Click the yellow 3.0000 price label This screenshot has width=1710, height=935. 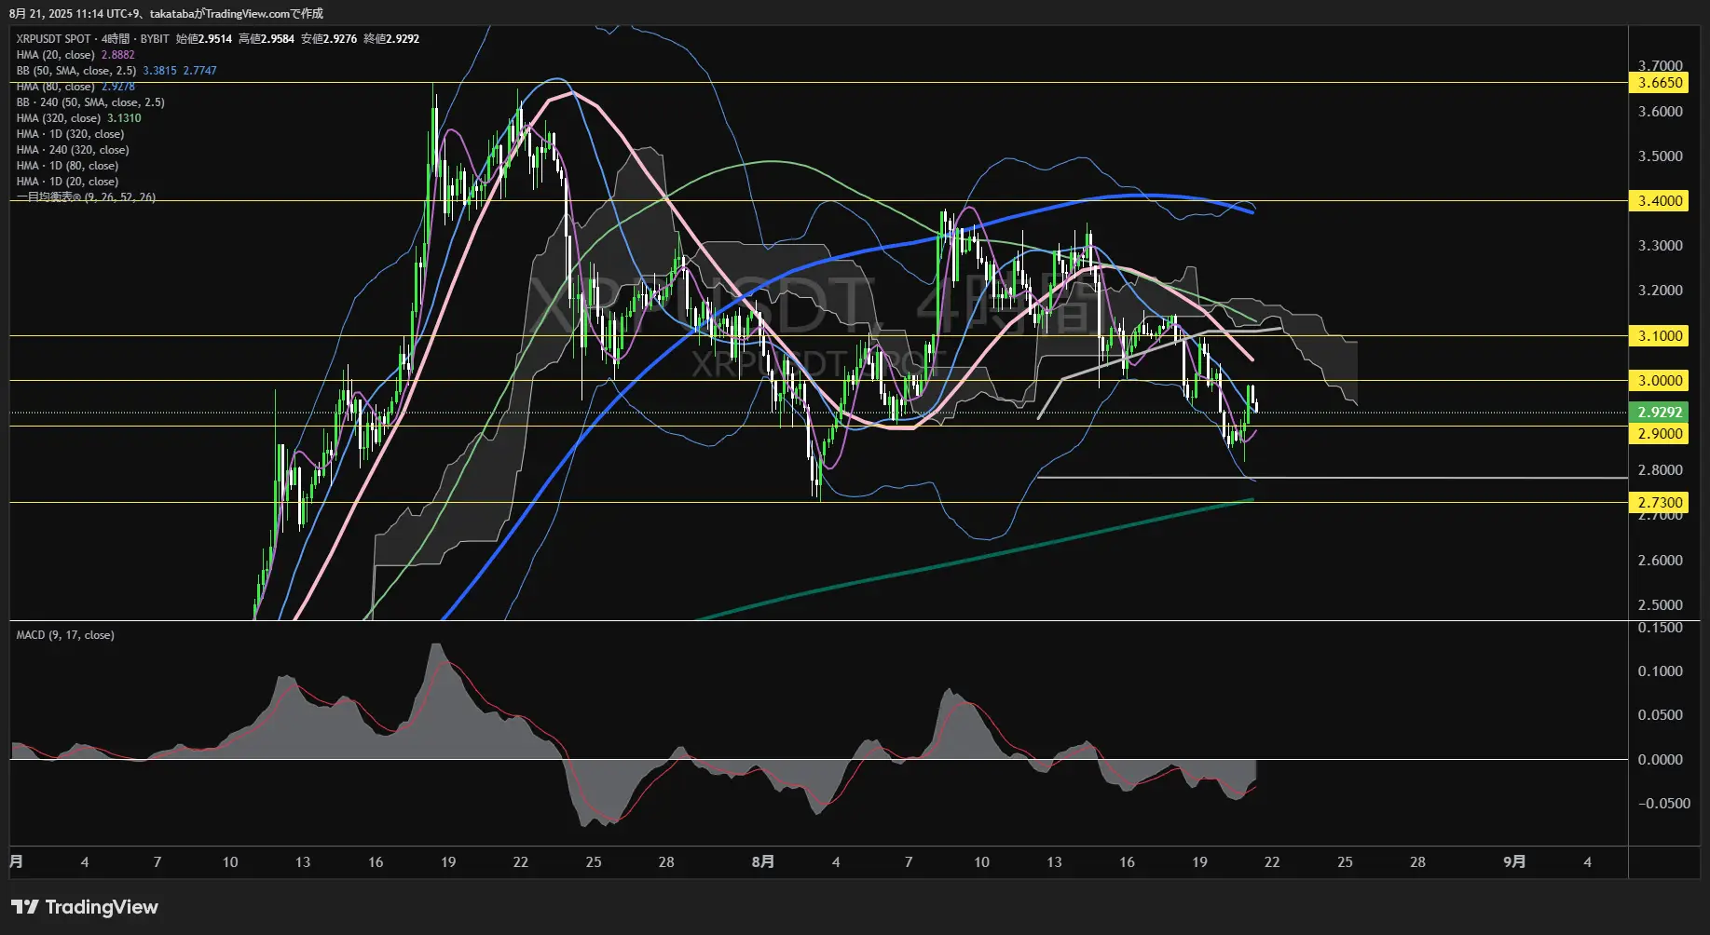[1660, 381]
